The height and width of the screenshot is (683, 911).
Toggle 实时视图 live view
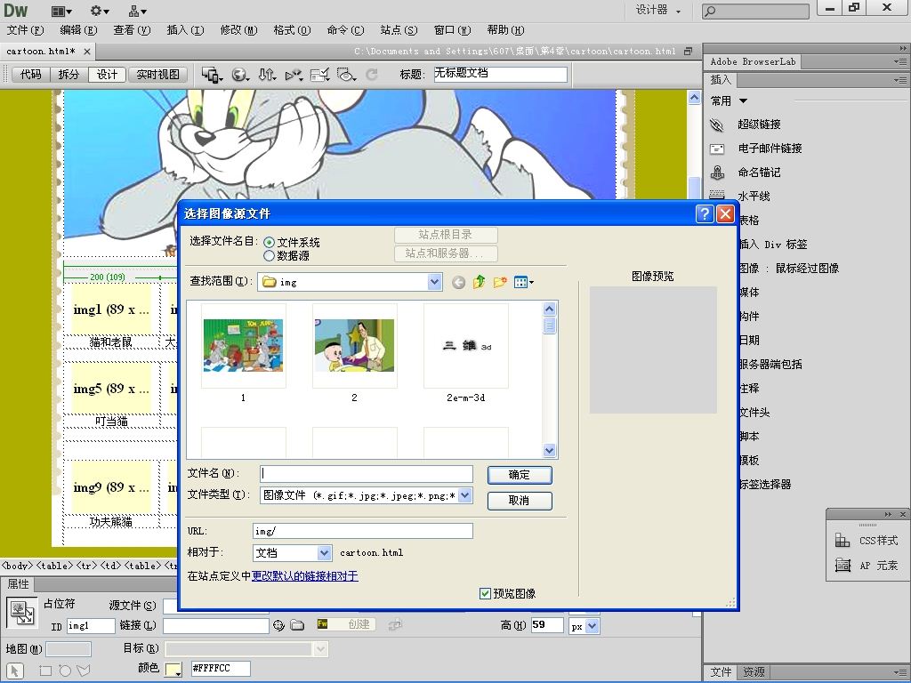[157, 75]
